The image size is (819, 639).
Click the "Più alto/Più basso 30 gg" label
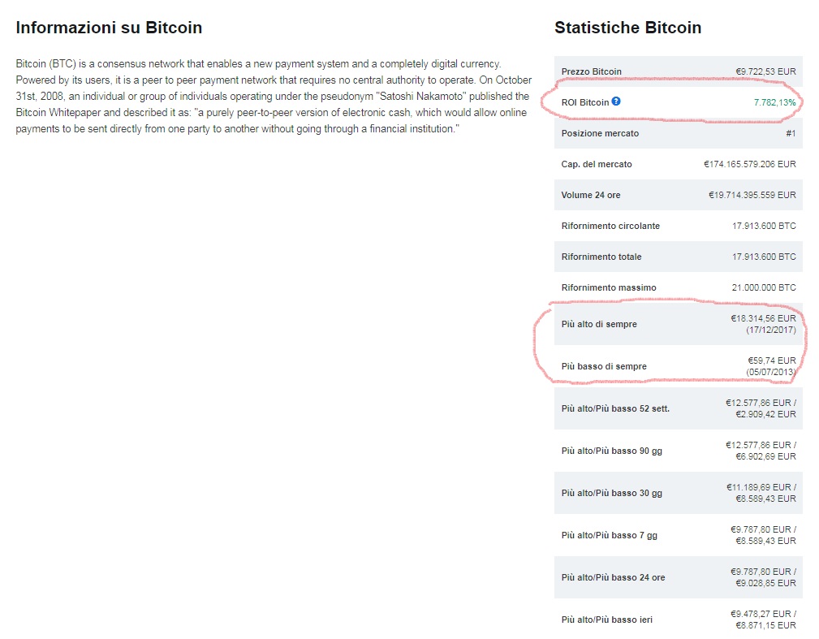pos(611,493)
